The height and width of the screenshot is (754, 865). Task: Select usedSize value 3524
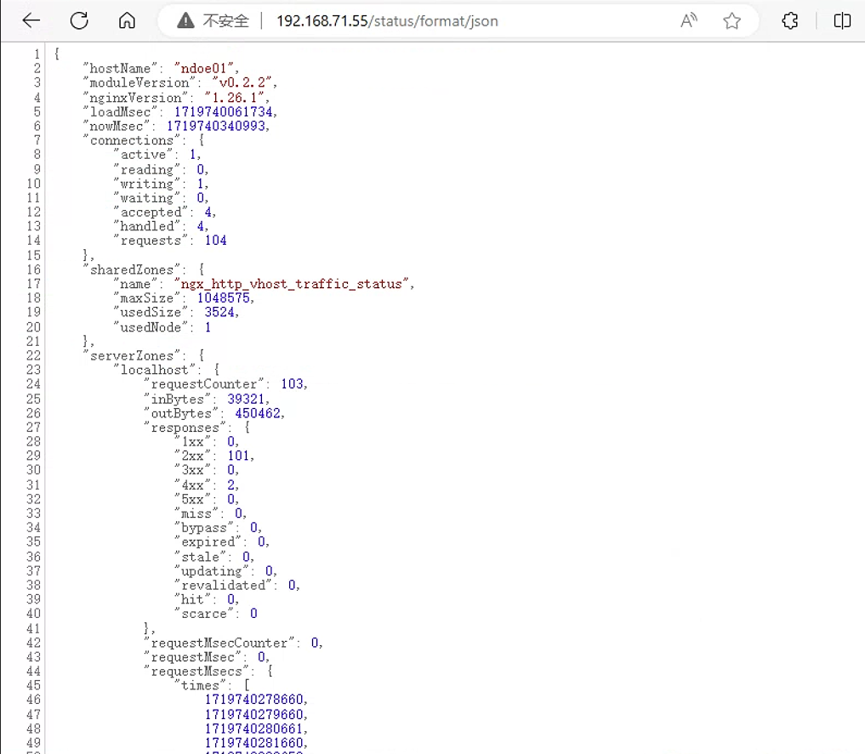[219, 313]
